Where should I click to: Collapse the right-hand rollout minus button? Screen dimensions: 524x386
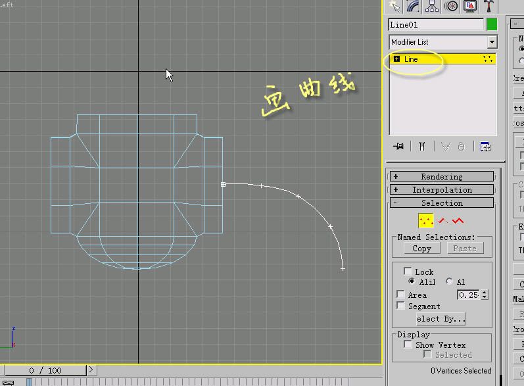pos(517,24)
